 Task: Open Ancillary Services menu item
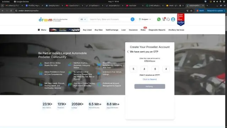176,30
